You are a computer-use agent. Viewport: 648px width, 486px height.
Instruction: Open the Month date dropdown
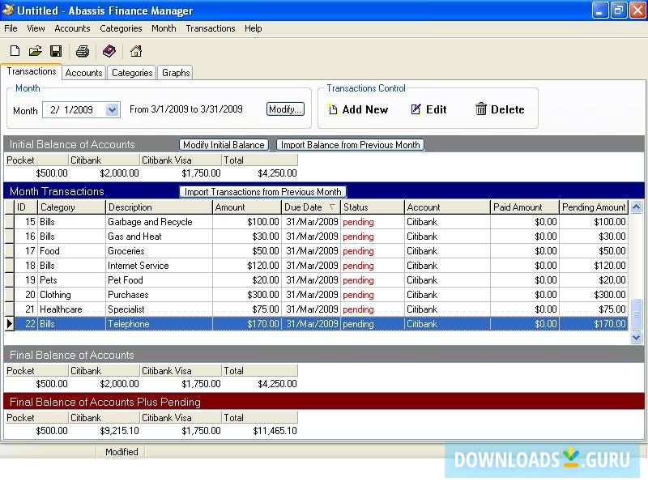point(112,109)
